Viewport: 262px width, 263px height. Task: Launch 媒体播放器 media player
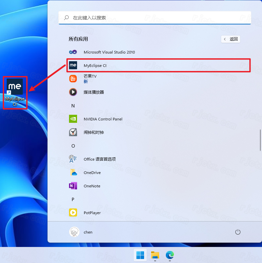(93, 92)
